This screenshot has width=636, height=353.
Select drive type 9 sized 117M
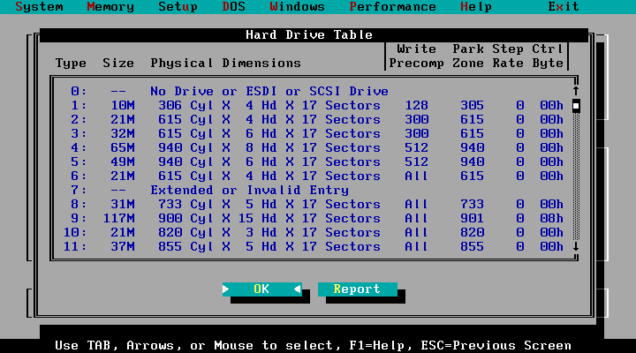(x=309, y=218)
